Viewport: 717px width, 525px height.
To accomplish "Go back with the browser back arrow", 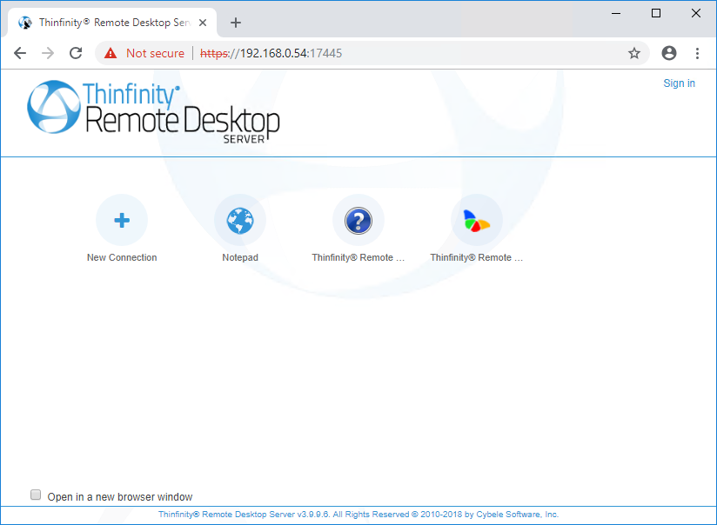I will tap(20, 53).
